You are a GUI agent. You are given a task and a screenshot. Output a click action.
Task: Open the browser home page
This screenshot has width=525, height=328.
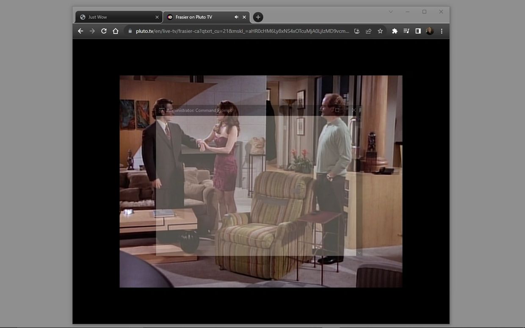pos(116,31)
